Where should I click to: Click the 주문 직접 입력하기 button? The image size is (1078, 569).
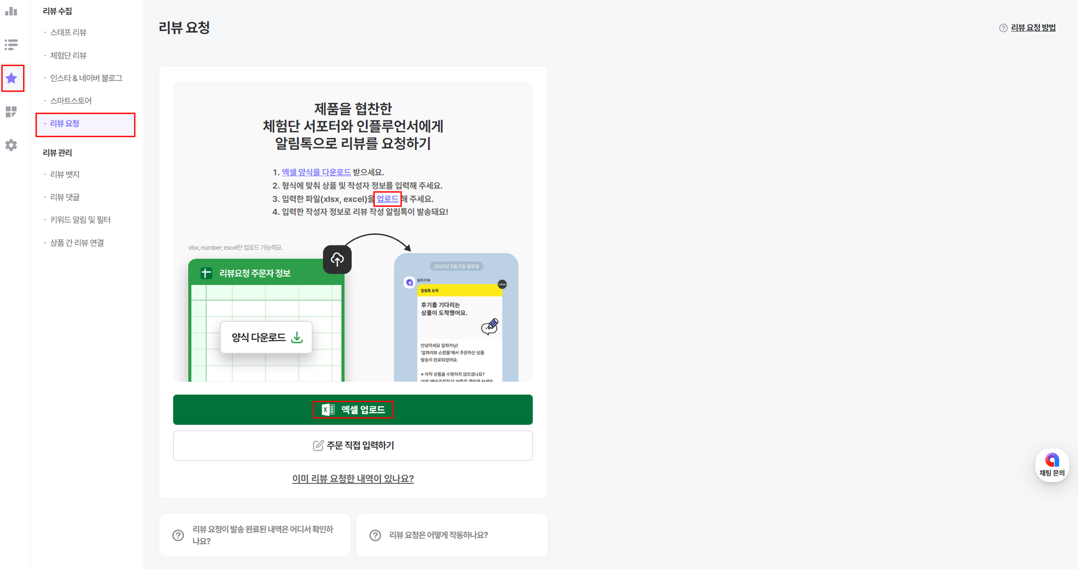tap(353, 446)
